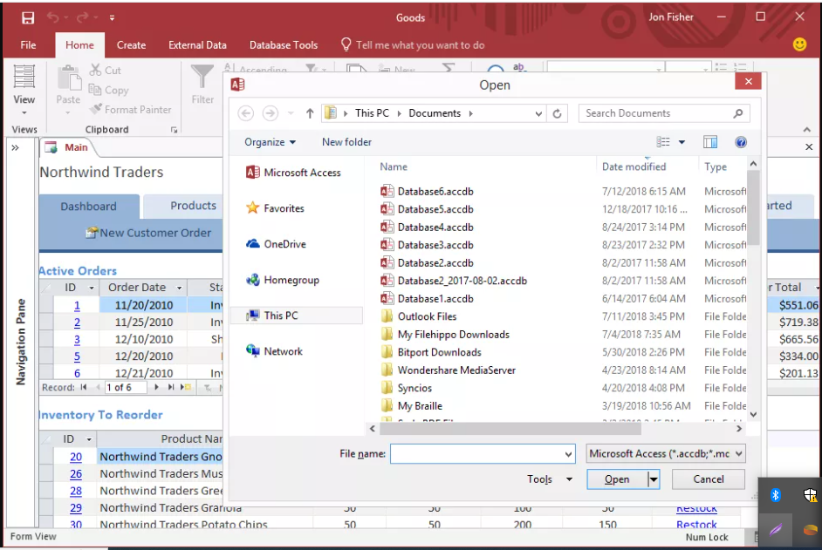Click Up one level arrow in dialog

pos(310,113)
